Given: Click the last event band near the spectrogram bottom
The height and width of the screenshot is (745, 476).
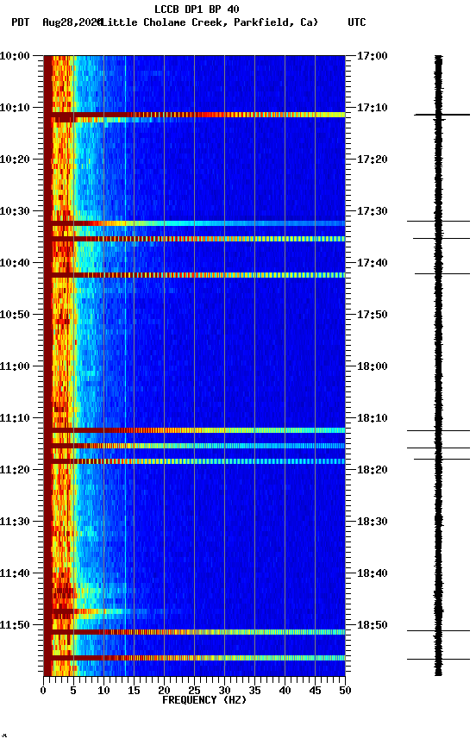Looking at the screenshot, I should pyautogui.click(x=194, y=658).
